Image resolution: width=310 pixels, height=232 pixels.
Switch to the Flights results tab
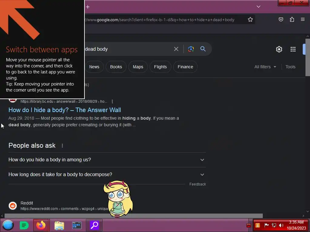click(160, 67)
